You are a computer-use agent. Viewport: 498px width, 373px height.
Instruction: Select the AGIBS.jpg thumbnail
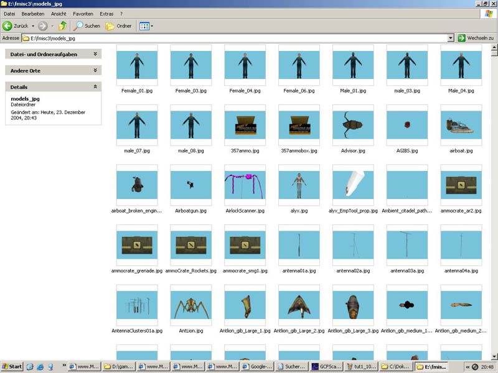tap(407, 125)
